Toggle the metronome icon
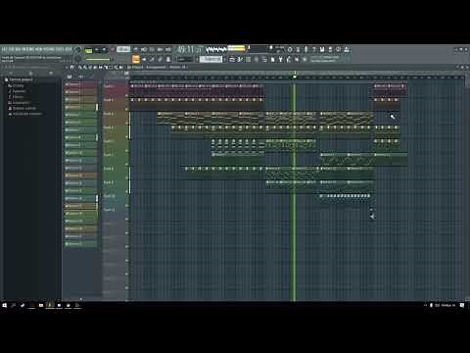This screenshot has height=353, width=470. (136, 50)
